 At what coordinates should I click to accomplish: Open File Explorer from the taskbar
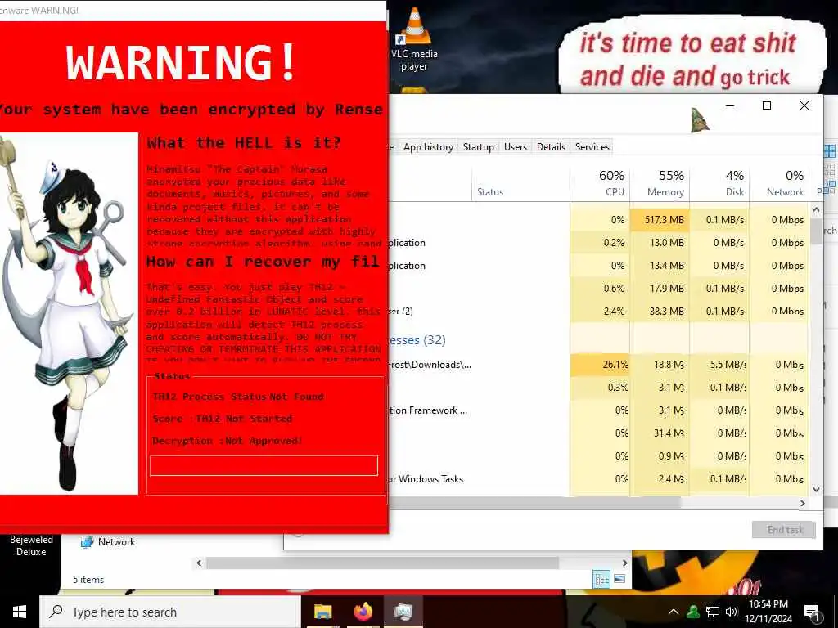click(x=322, y=612)
